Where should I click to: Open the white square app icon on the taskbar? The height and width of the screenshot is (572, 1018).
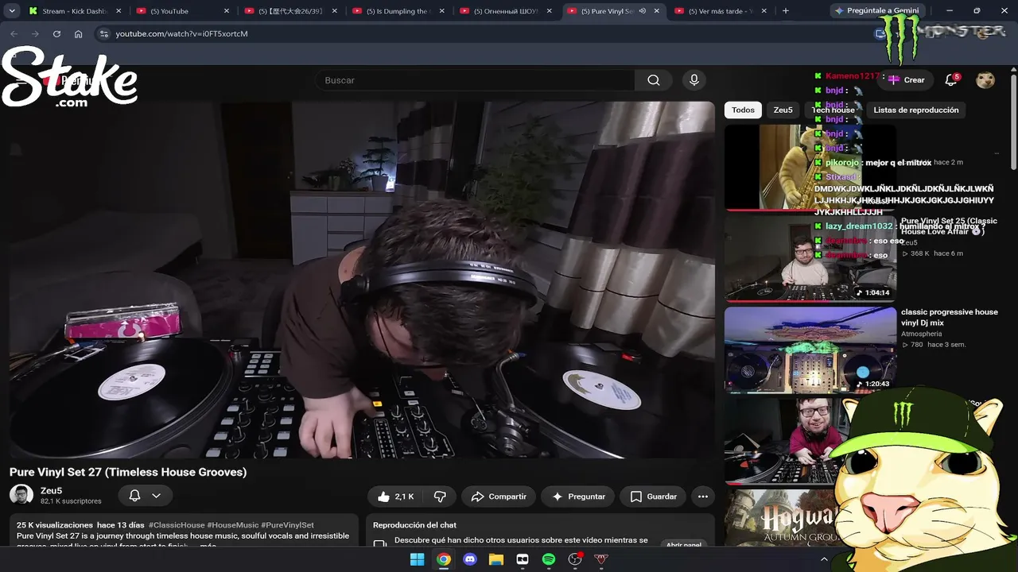click(523, 559)
